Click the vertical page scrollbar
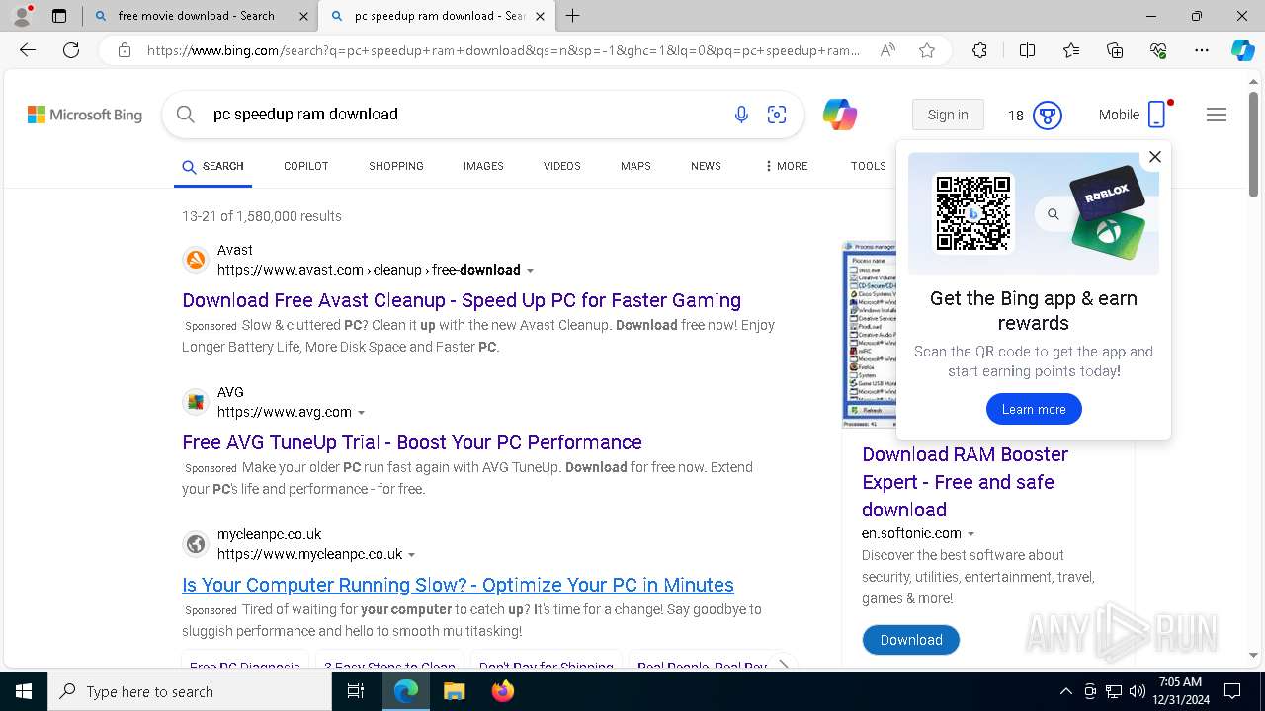The image size is (1265, 711). point(1253,144)
